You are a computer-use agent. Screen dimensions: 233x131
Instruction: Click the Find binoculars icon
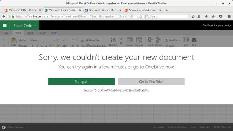coord(194,40)
